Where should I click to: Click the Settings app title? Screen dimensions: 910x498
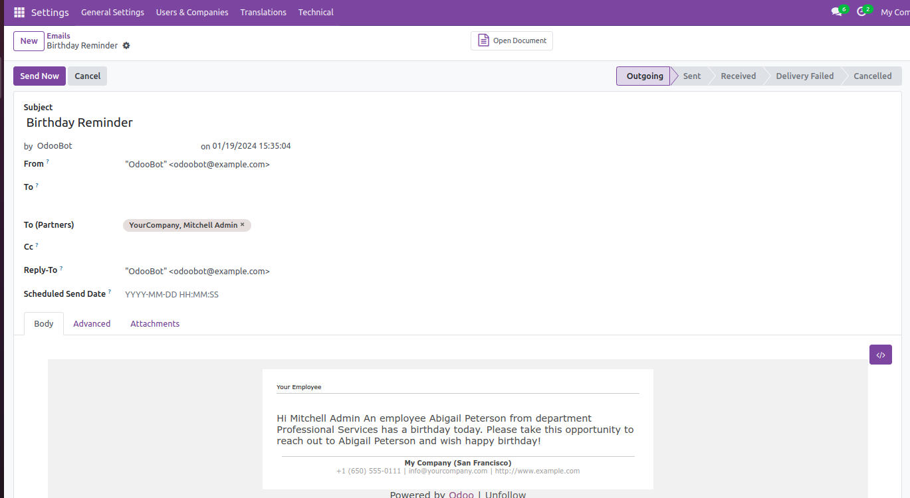[50, 13]
